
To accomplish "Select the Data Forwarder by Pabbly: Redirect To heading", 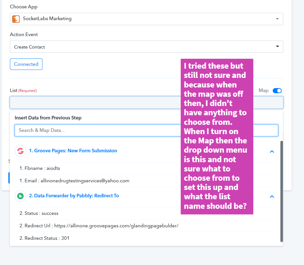I will pyautogui.click(x=74, y=196).
